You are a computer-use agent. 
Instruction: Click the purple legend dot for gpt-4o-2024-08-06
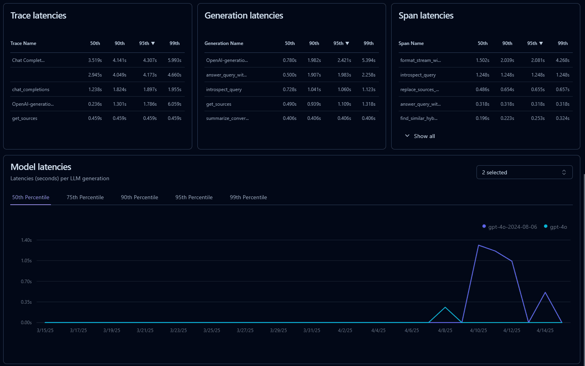point(484,226)
